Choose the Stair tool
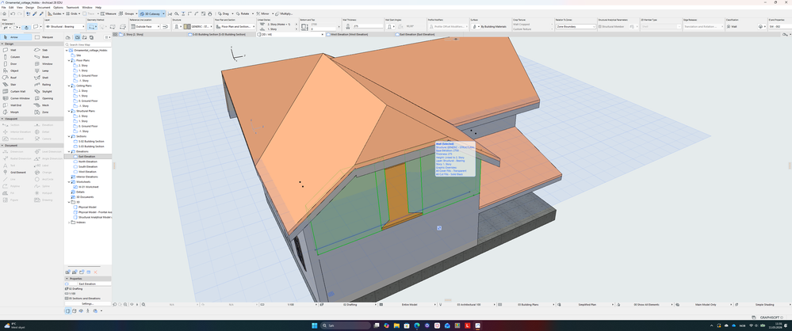The image size is (792, 331). point(15,85)
